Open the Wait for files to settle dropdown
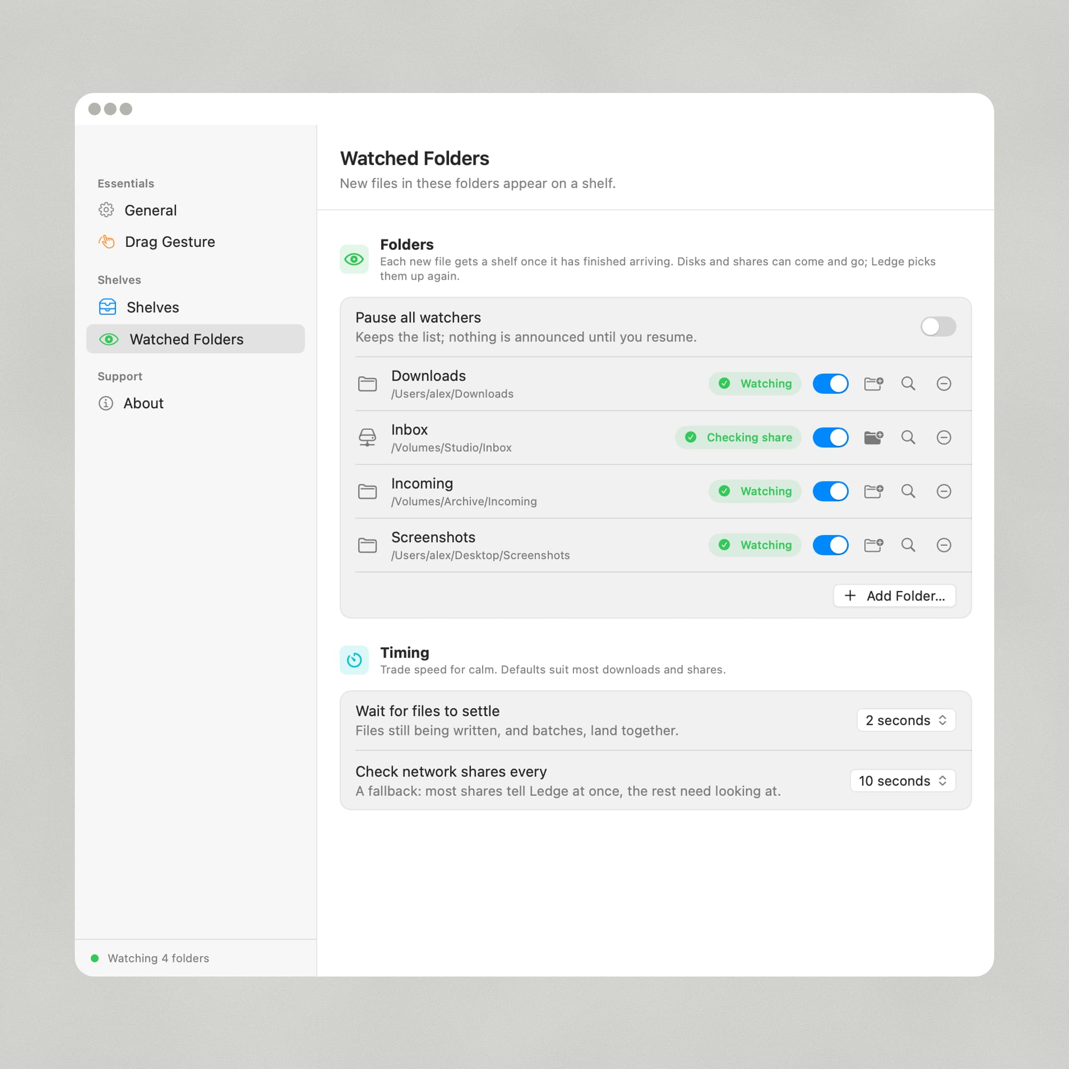The width and height of the screenshot is (1069, 1069). pyautogui.click(x=906, y=720)
